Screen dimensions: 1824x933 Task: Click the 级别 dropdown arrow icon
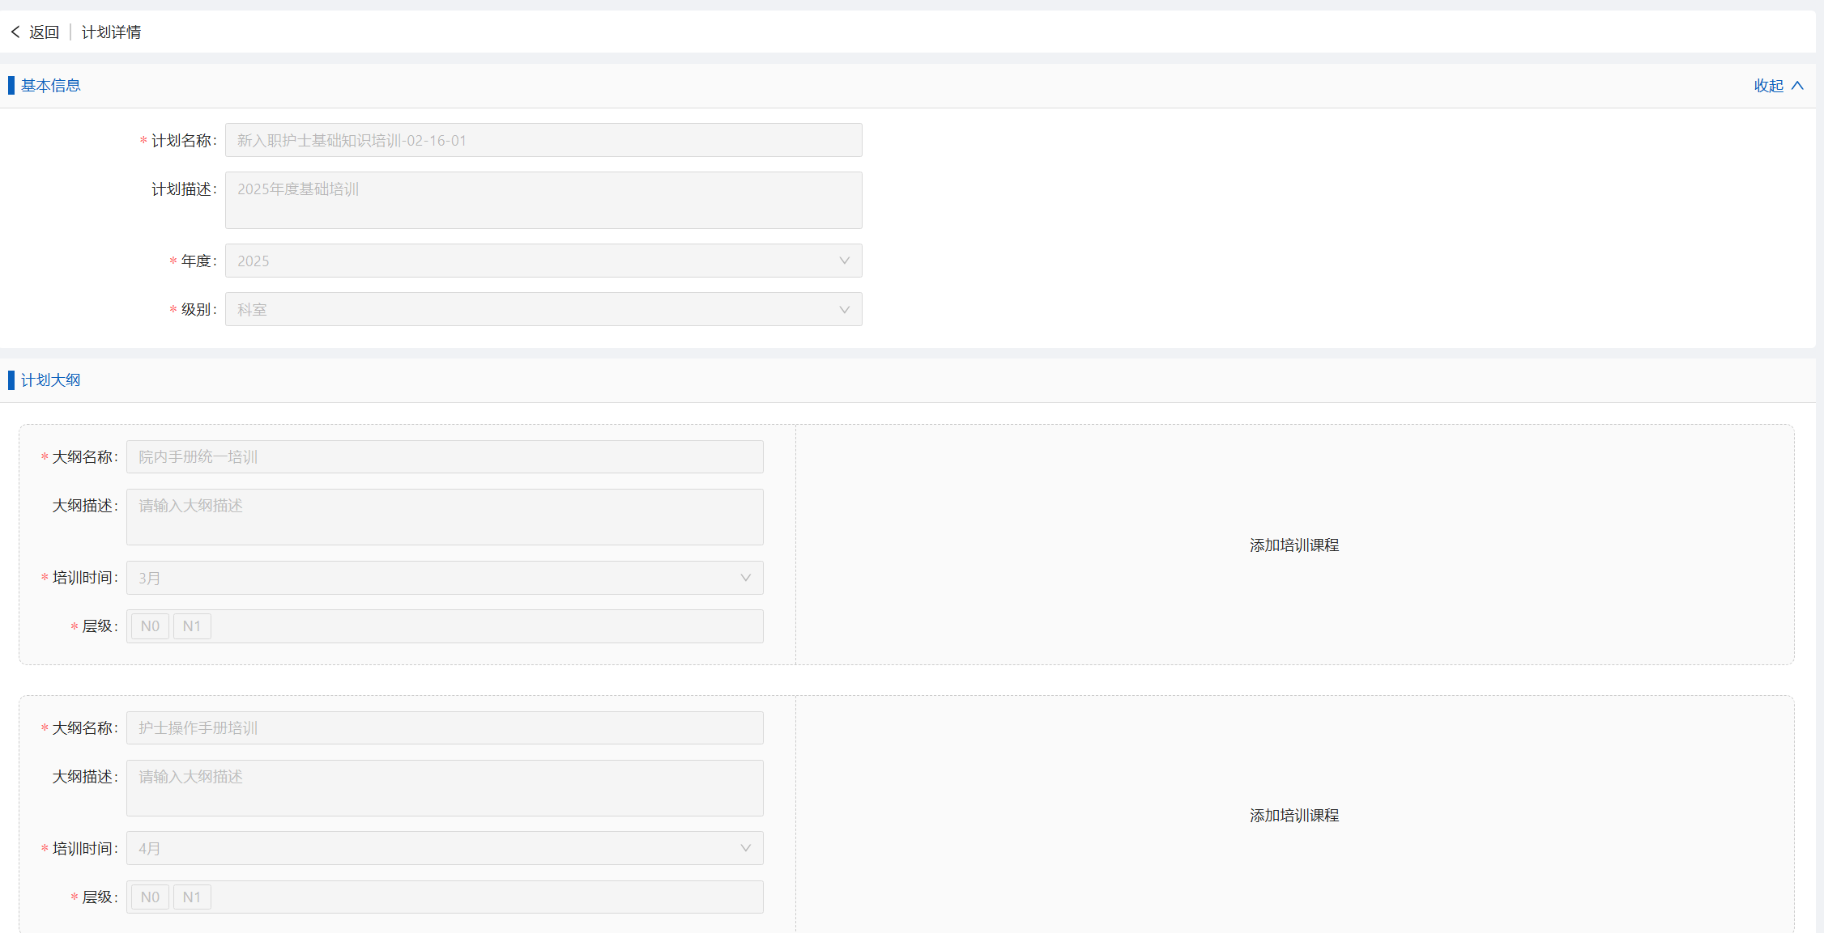pyautogui.click(x=844, y=310)
